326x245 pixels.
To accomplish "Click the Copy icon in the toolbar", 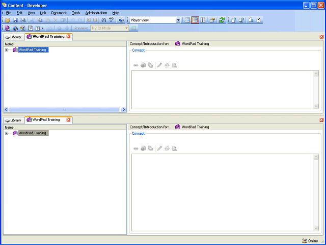I will (x=40, y=20).
